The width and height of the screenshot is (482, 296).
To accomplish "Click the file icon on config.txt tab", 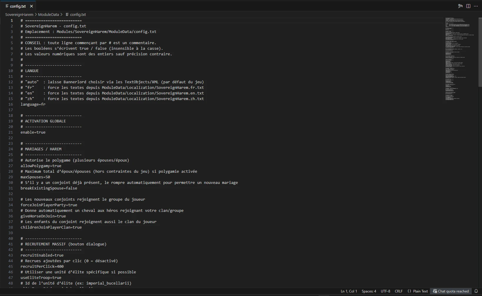I will click(7, 6).
